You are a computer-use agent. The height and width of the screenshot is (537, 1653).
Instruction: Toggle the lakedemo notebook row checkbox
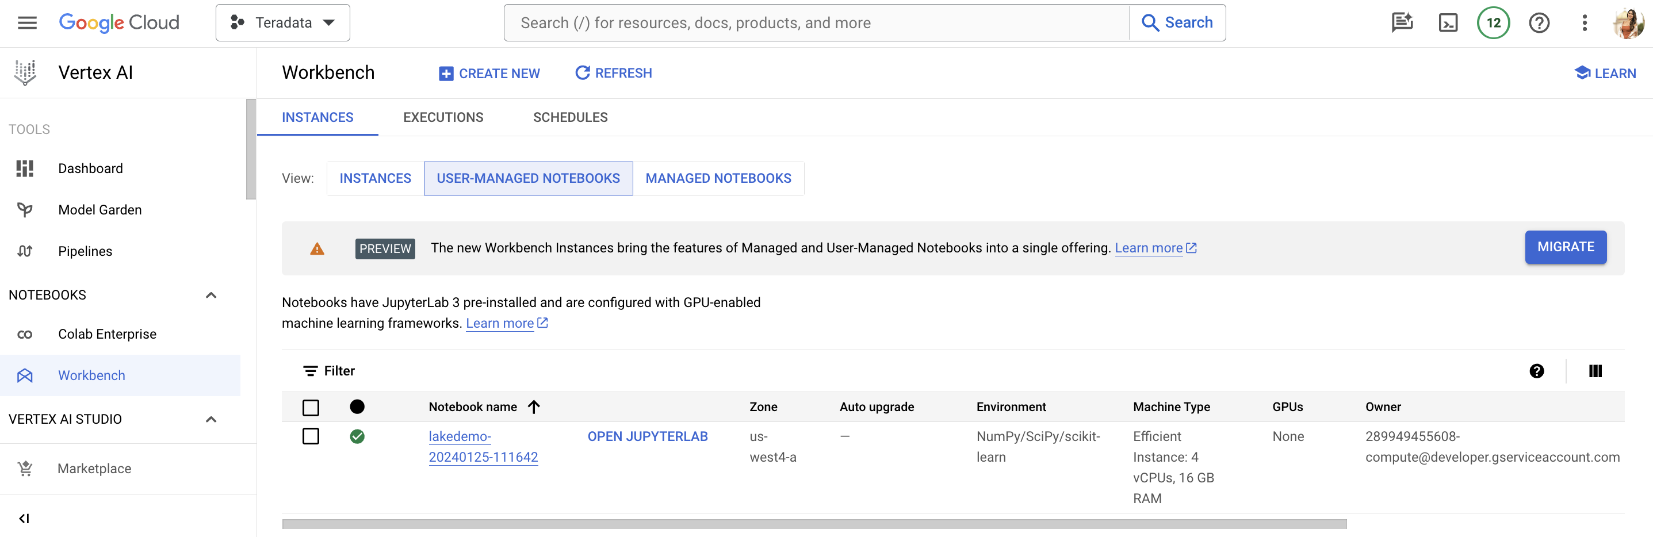pyautogui.click(x=311, y=436)
